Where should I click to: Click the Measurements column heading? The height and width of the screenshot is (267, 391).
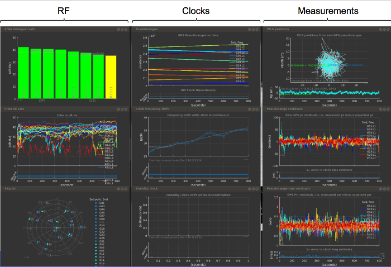click(x=328, y=11)
